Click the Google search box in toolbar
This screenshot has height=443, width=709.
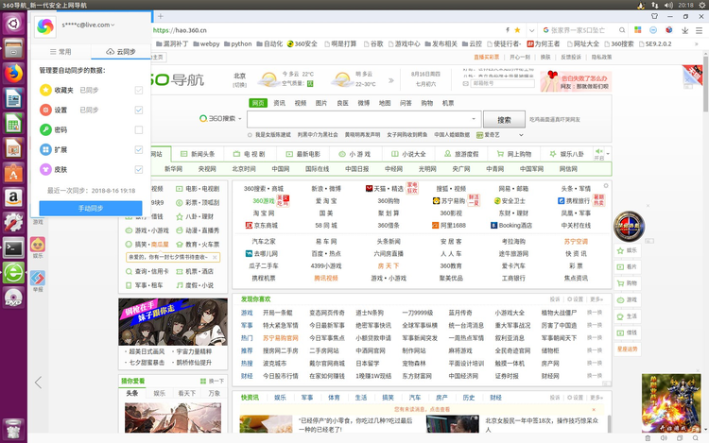point(579,30)
